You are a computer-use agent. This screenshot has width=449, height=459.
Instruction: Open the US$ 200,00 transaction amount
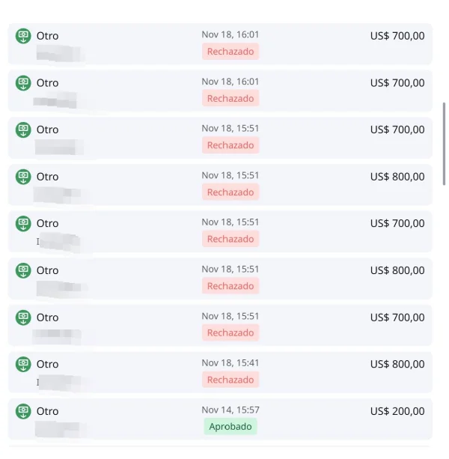click(397, 411)
